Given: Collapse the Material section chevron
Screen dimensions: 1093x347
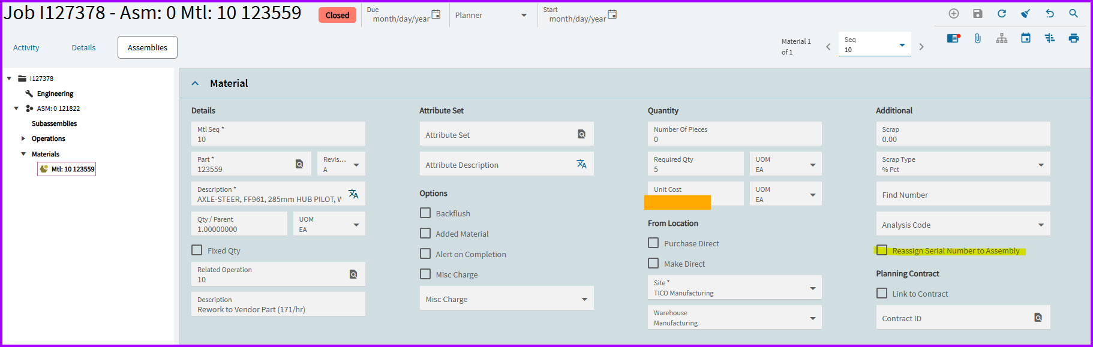Looking at the screenshot, I should tap(195, 83).
